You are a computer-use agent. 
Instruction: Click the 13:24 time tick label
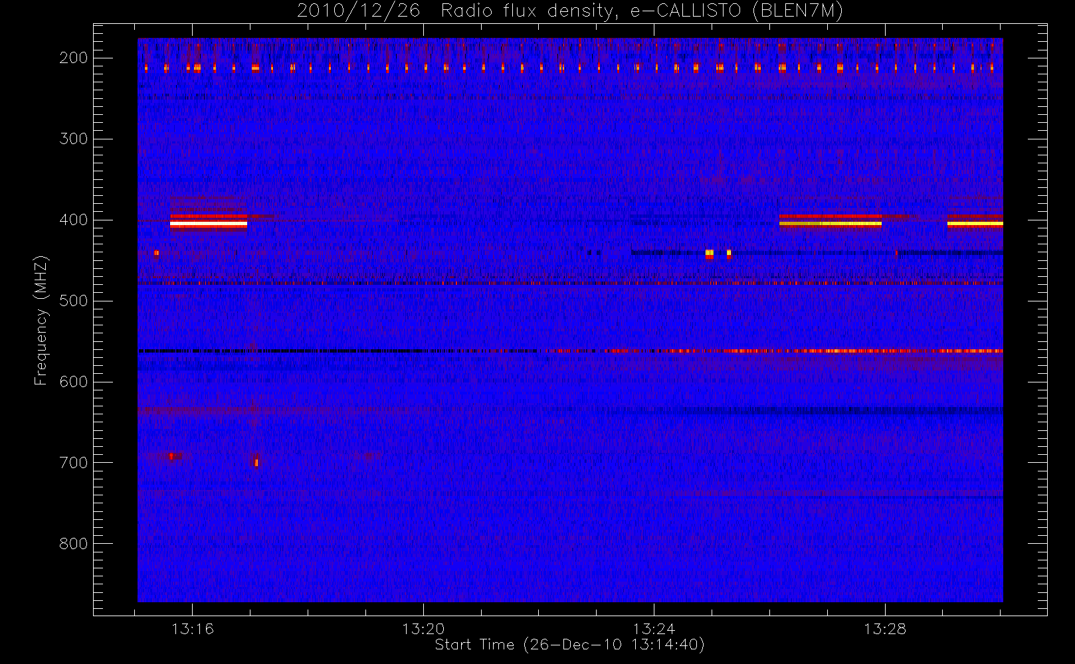(654, 629)
